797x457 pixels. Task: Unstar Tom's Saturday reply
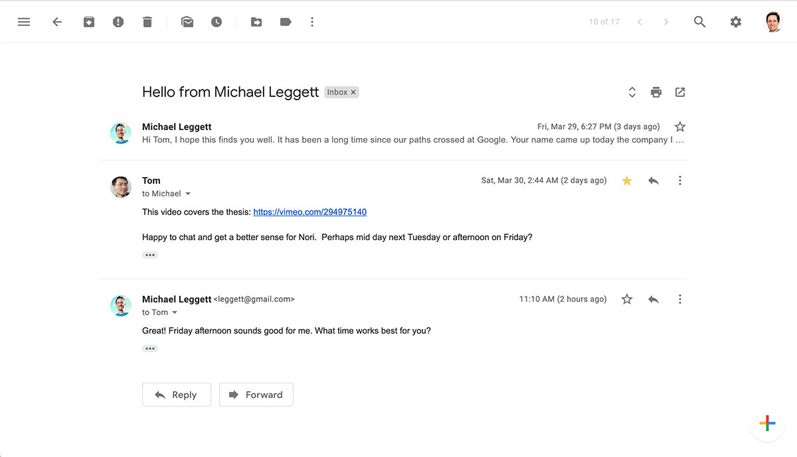(626, 180)
